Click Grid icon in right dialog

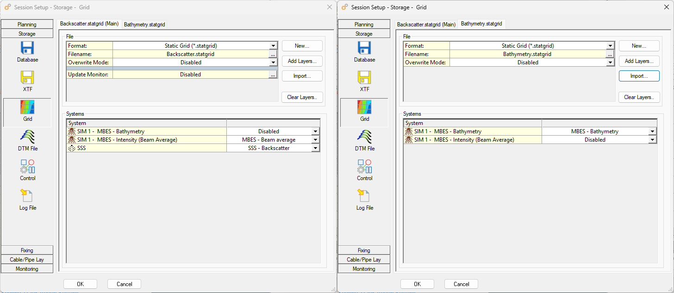[364, 107]
